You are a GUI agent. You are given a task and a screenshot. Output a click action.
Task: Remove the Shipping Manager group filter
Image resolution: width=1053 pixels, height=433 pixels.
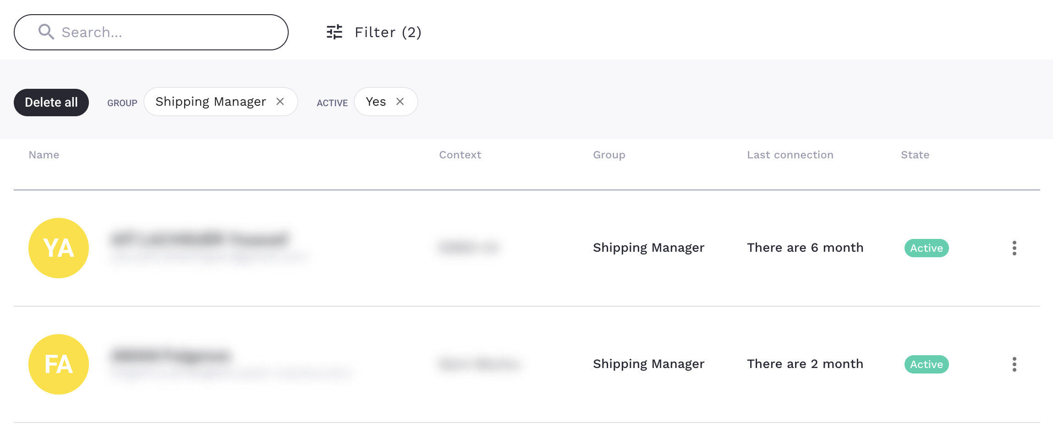(x=280, y=102)
